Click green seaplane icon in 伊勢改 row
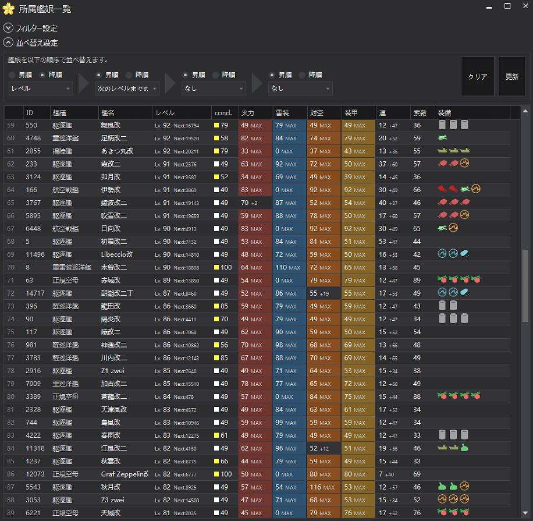533x521 pixels. coord(465,189)
